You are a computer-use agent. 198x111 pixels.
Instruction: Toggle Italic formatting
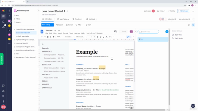[x=101, y=37]
